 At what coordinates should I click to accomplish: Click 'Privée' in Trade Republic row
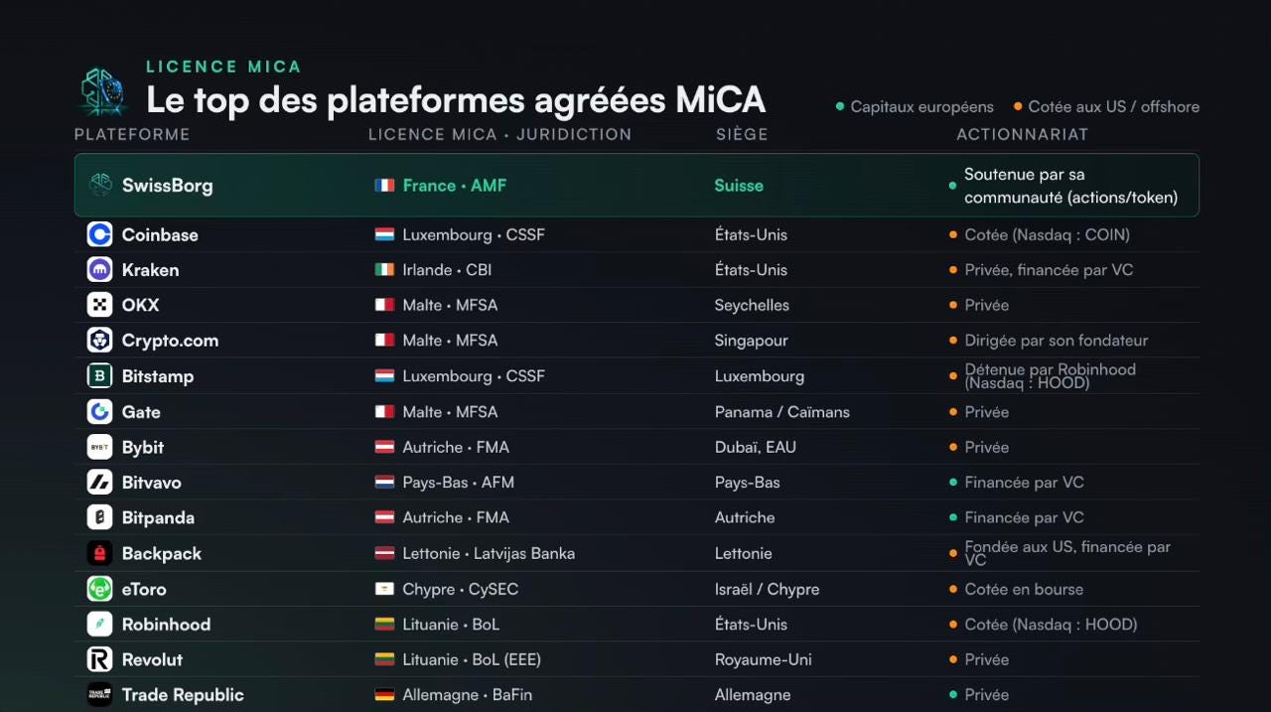point(986,694)
